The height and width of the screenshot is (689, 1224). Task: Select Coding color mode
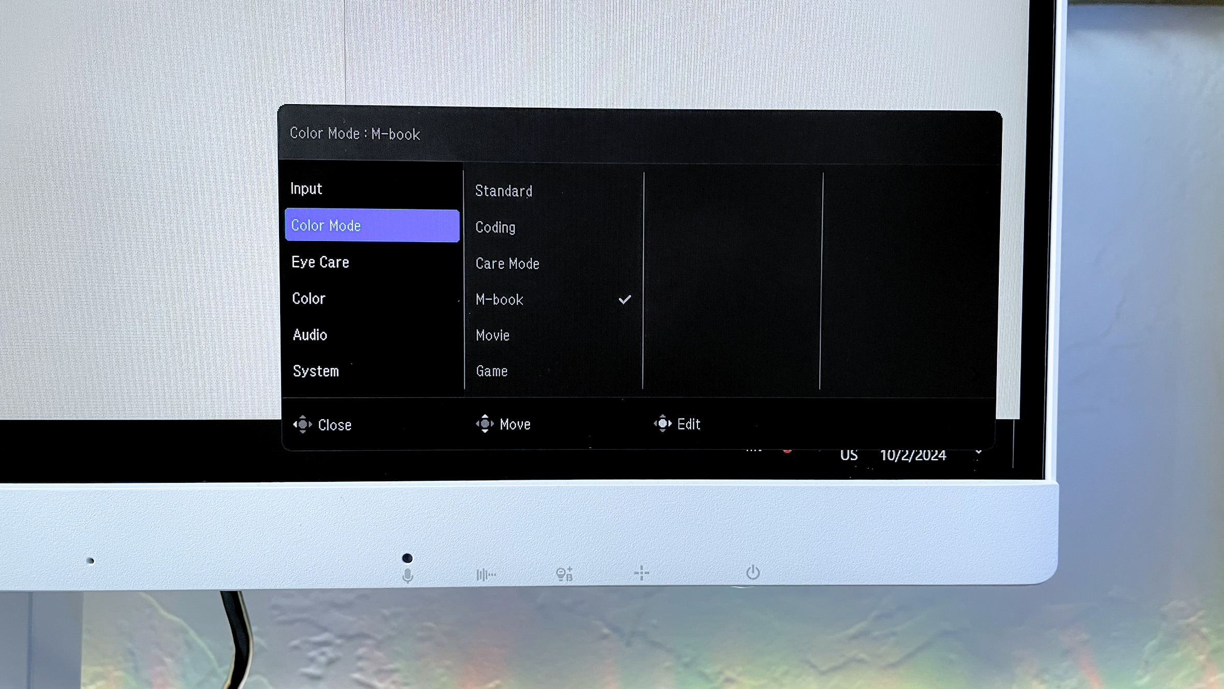click(495, 227)
